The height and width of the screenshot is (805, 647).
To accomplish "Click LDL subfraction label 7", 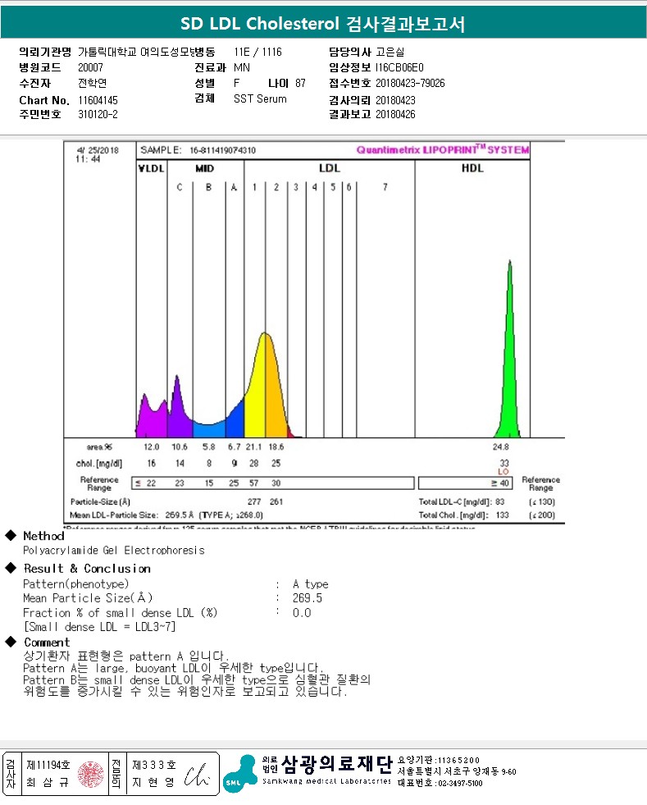I will [x=385, y=187].
